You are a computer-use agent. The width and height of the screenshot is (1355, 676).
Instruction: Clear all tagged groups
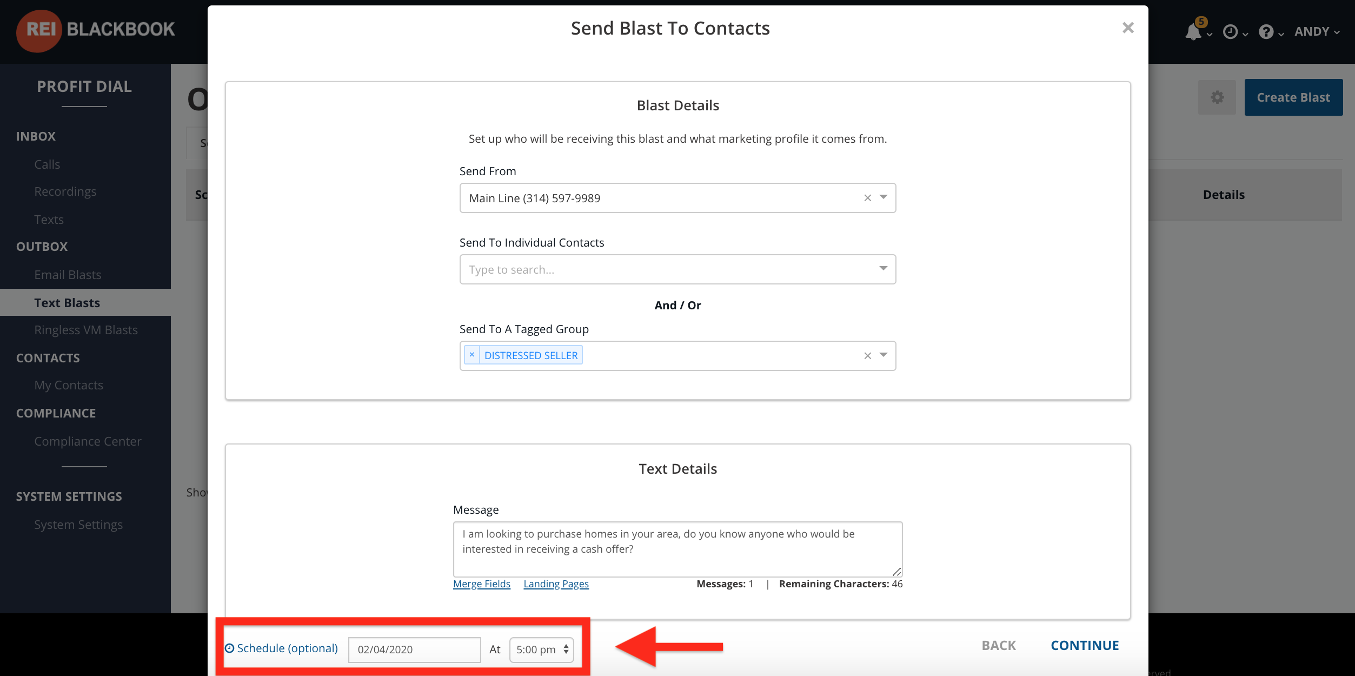867,356
